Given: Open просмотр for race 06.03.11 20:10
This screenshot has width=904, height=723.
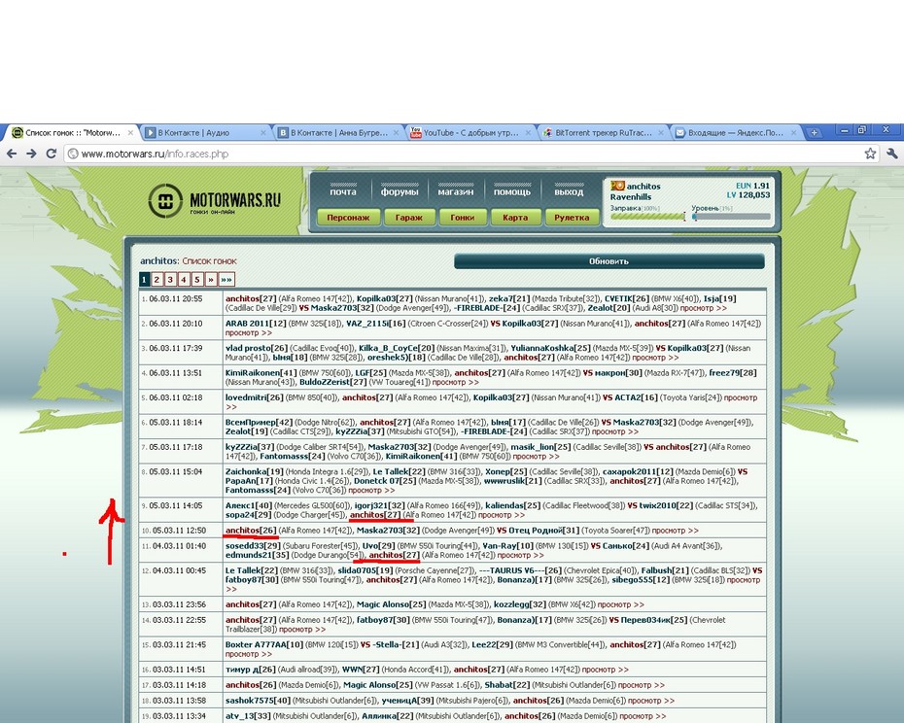Looking at the screenshot, I should click(x=249, y=332).
